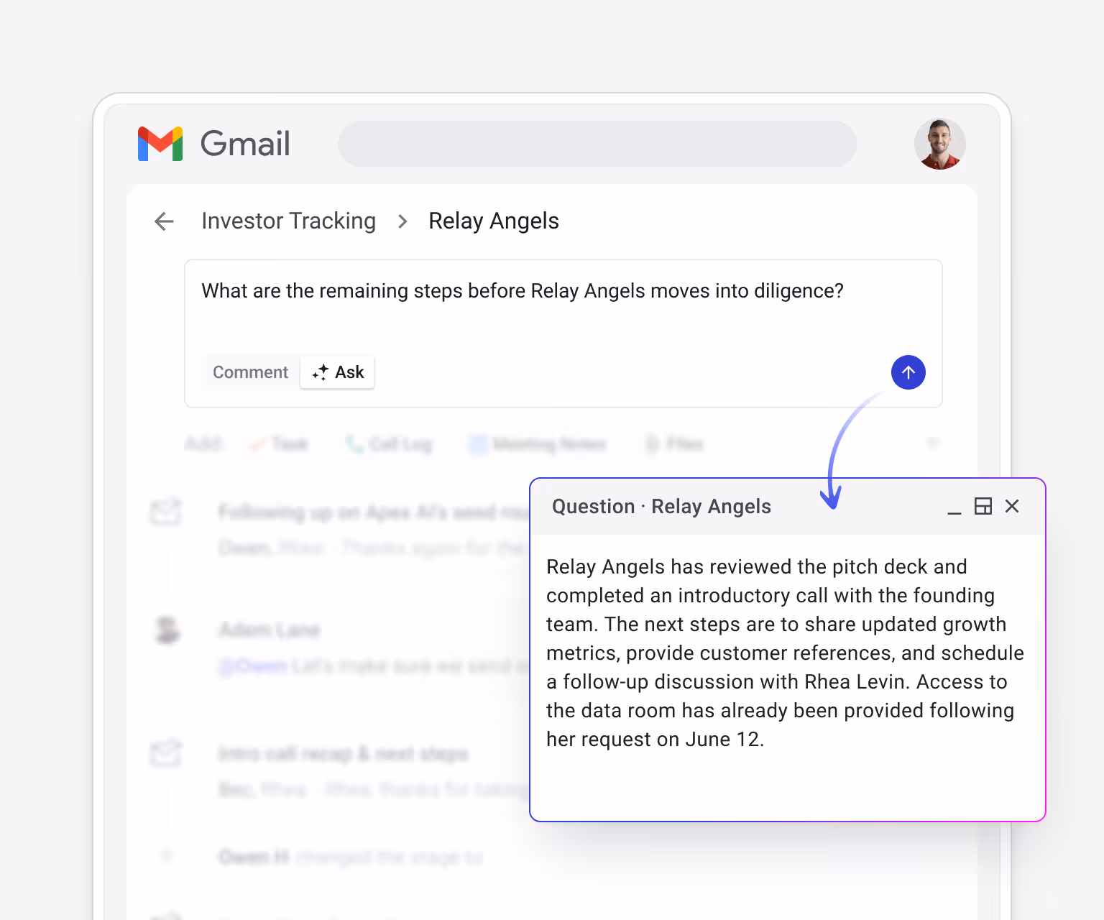Add Files attachment

tap(673, 444)
